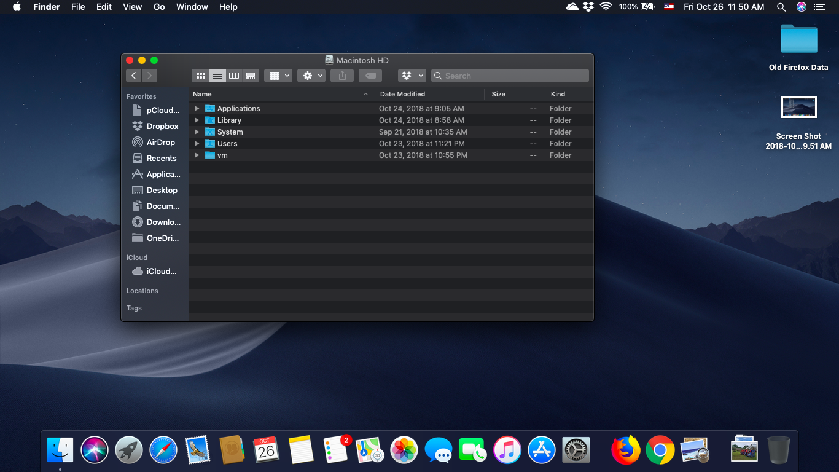Viewport: 839px width, 472px height.
Task: Sort list by the Kind column header
Action: point(558,94)
